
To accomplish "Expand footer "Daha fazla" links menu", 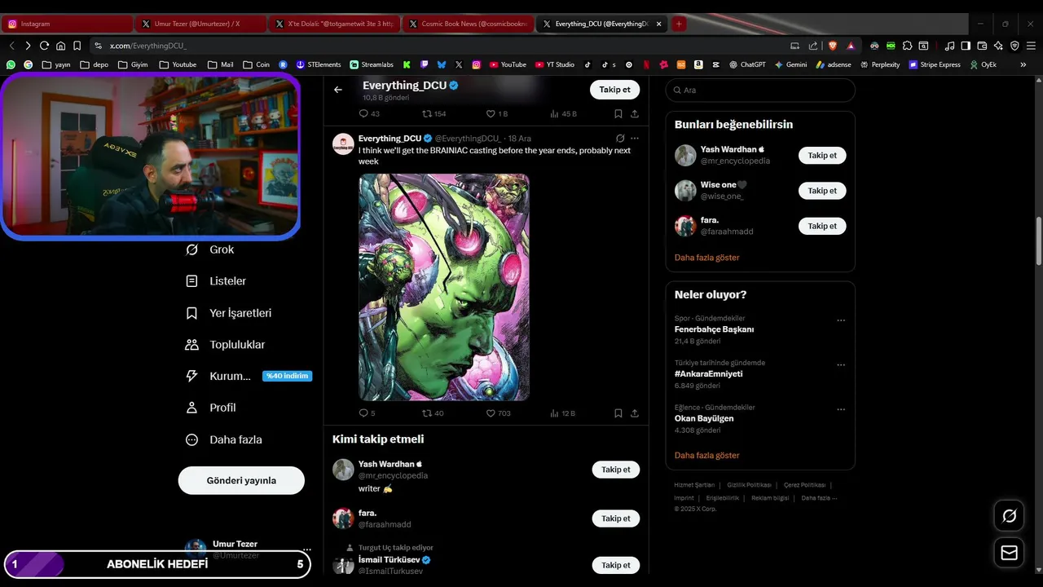I will (819, 497).
